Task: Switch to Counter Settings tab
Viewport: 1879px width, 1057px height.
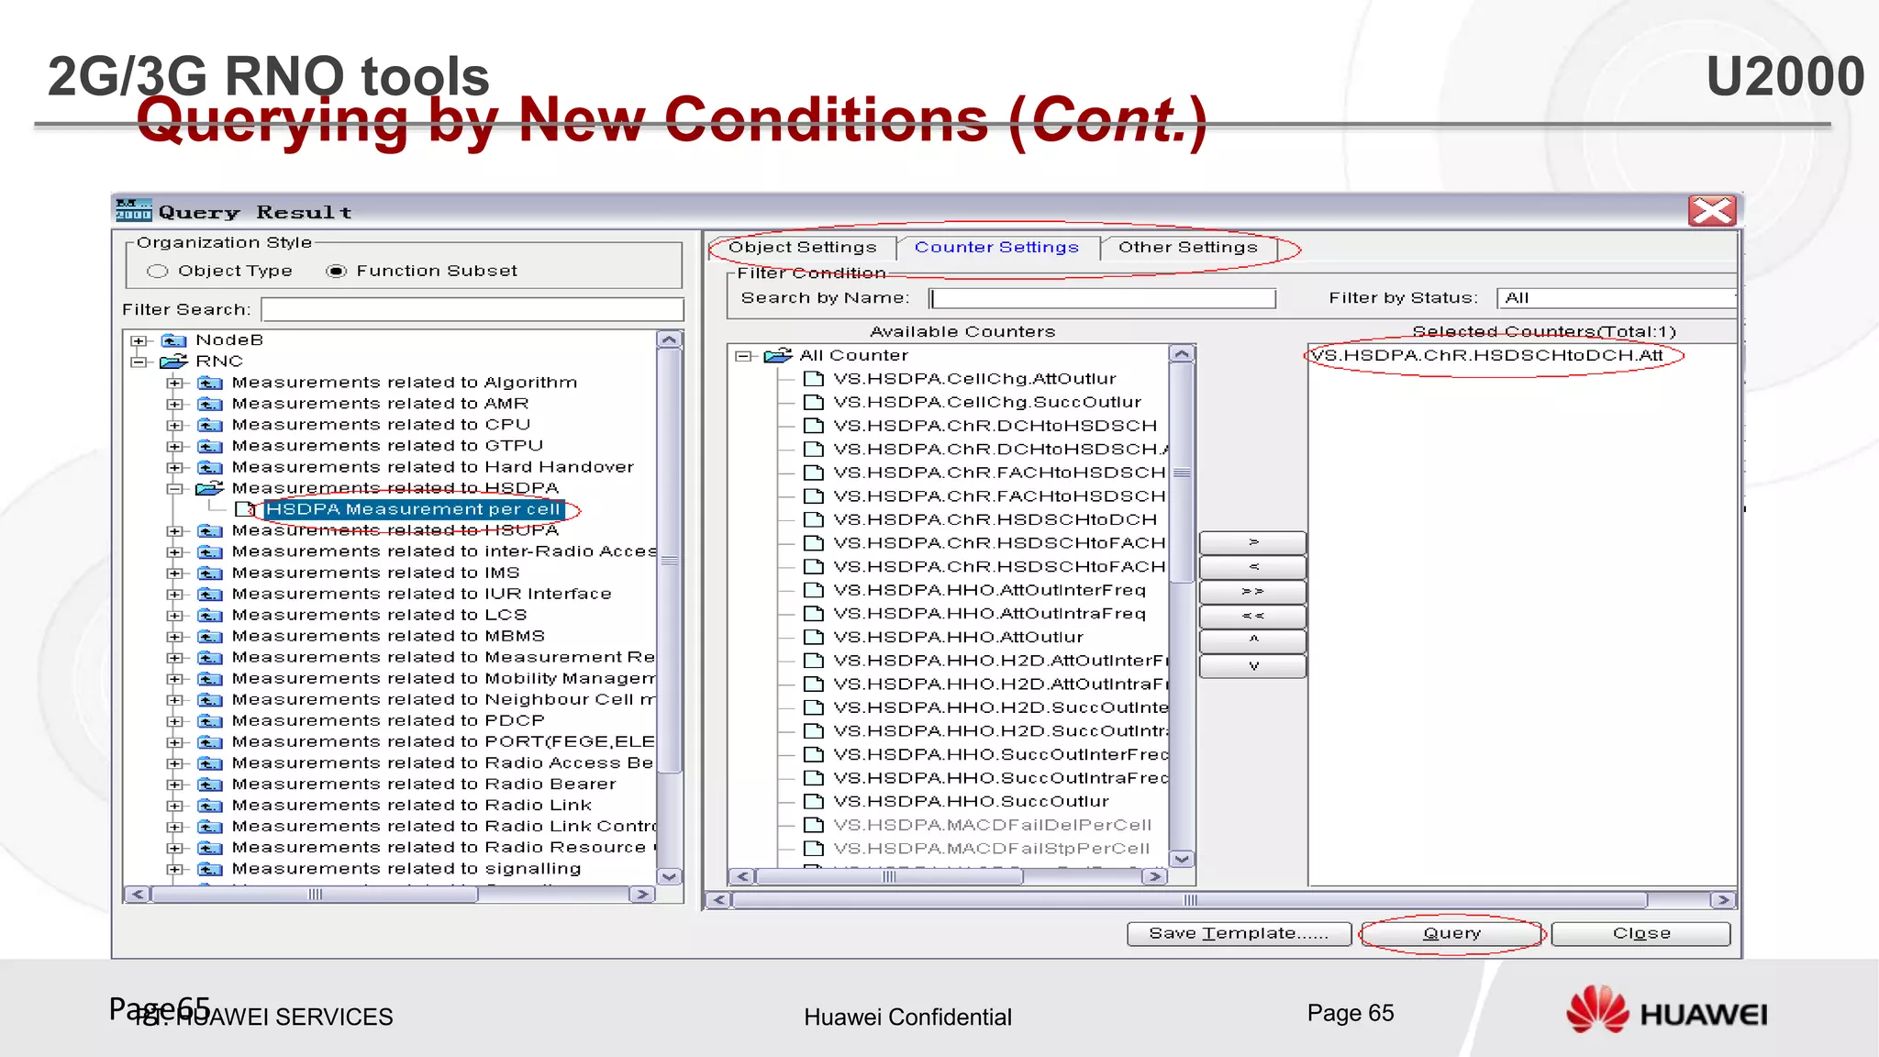Action: (996, 248)
